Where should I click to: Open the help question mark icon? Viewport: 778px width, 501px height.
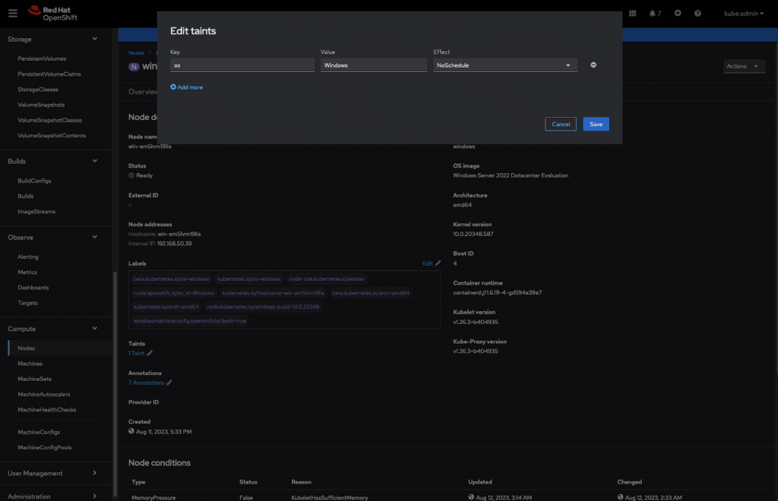pyautogui.click(x=699, y=13)
